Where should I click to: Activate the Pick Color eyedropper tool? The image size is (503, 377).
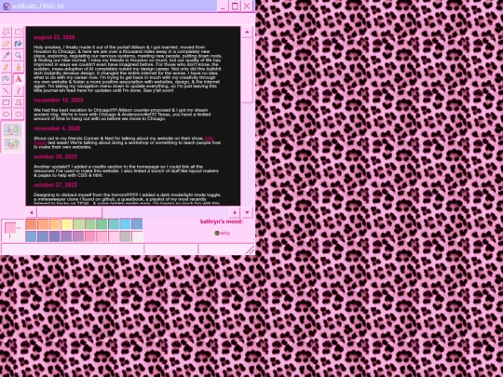7,55
